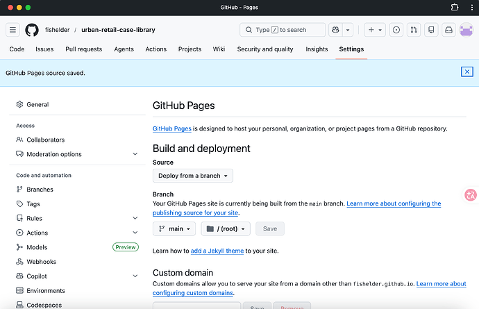Click the Webhooks icon in sidebar
The width and height of the screenshot is (479, 309).
(19, 262)
